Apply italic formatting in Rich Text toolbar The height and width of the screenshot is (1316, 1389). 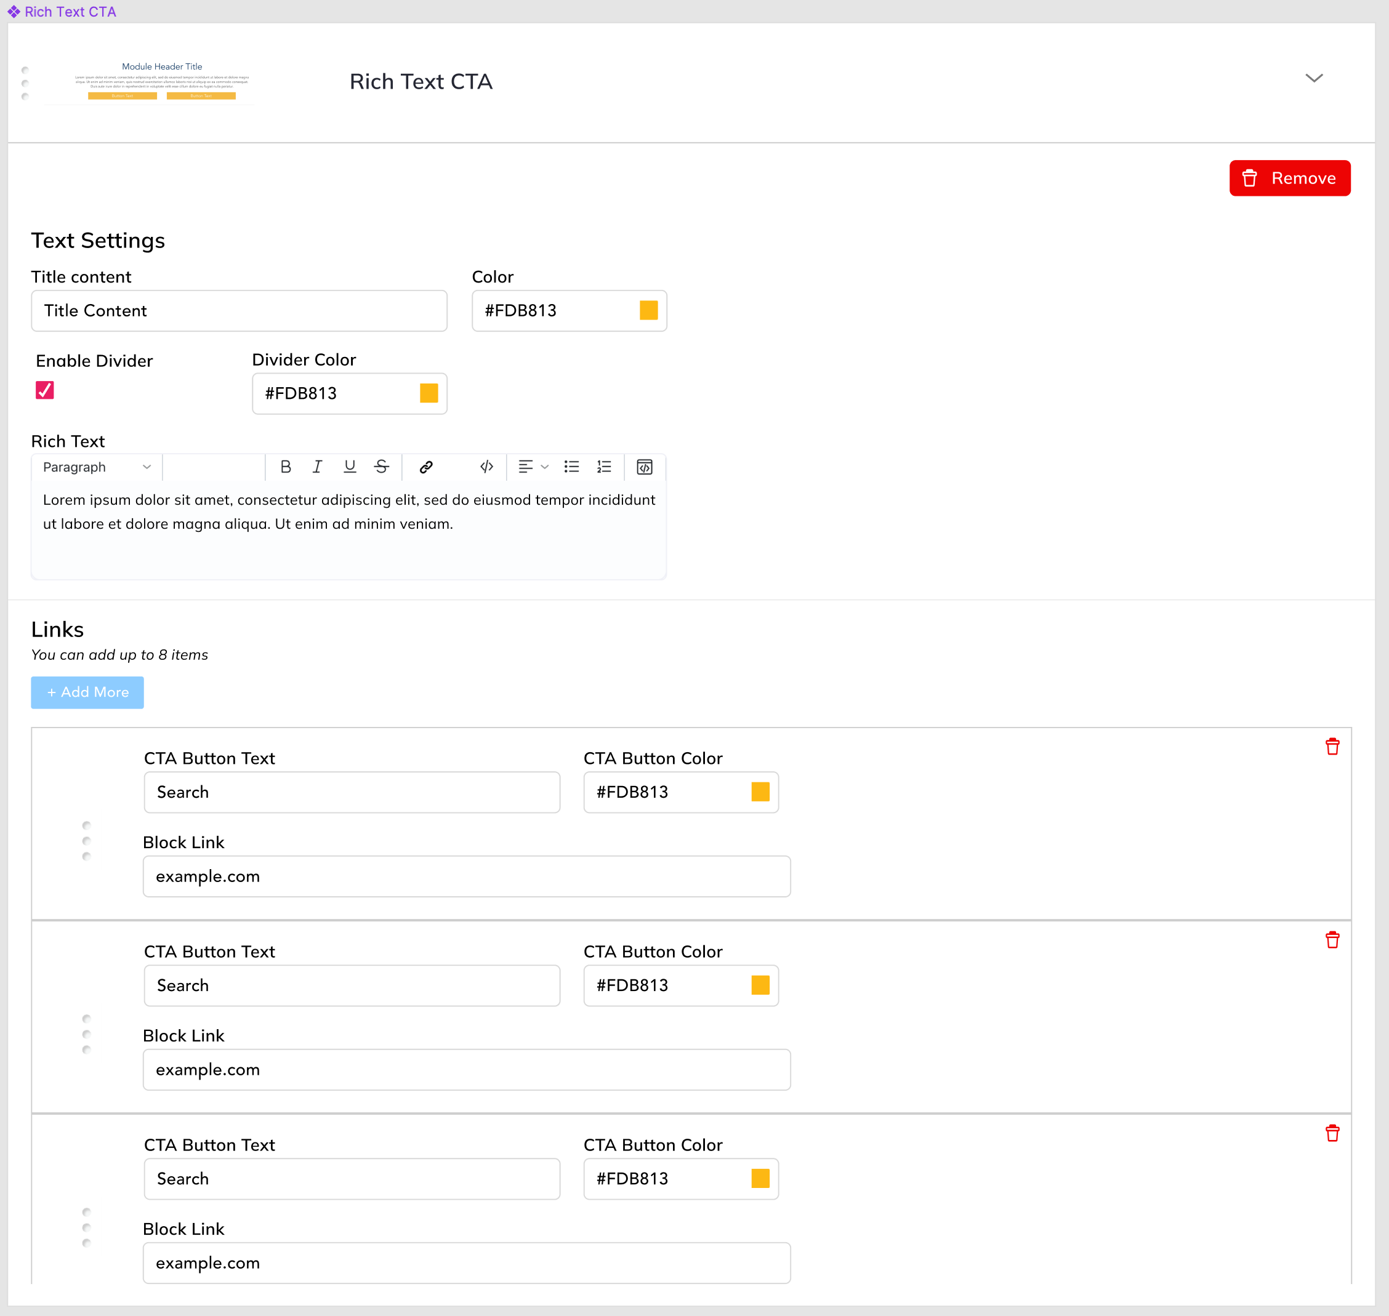[x=317, y=467]
